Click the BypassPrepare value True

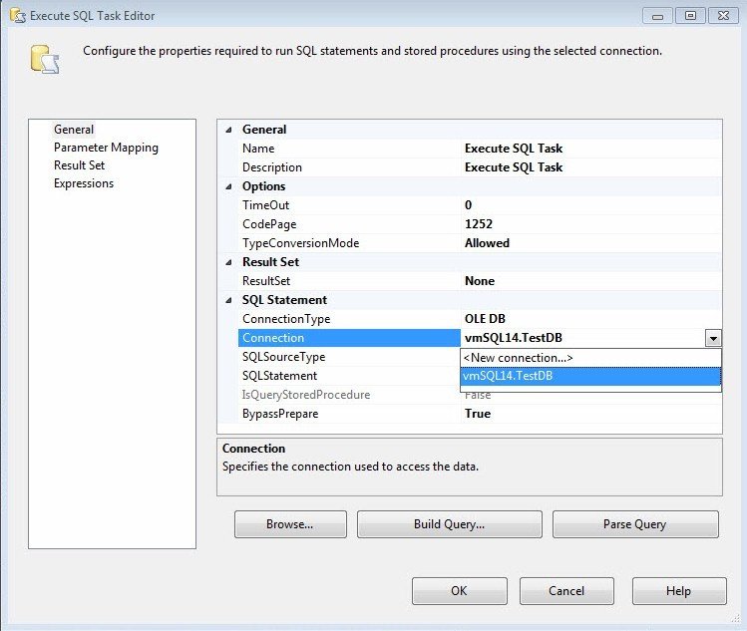tap(590, 414)
